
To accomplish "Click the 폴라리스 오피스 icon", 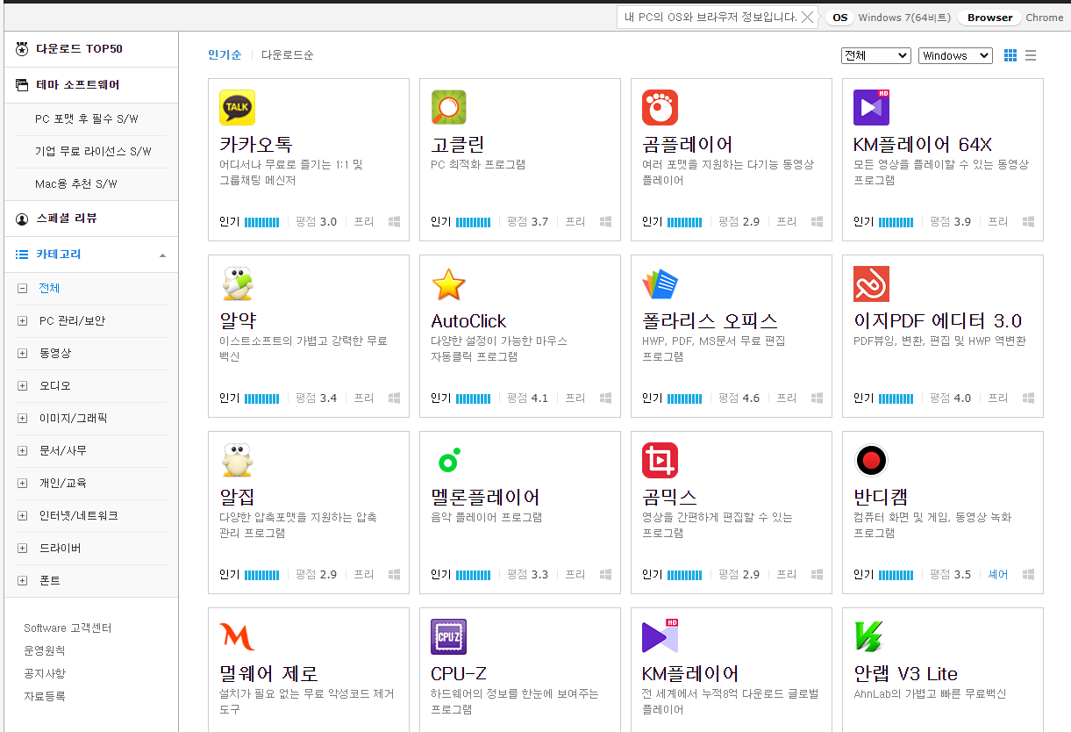I will pyautogui.click(x=660, y=283).
